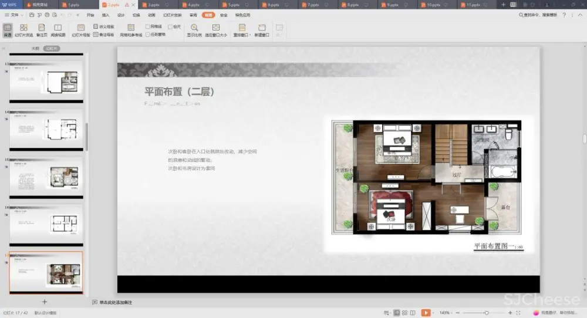Open the Review ribbon tab
The height and width of the screenshot is (318, 587).
[x=193, y=15]
